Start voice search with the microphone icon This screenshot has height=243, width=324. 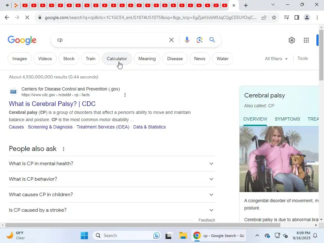pyautogui.click(x=187, y=40)
